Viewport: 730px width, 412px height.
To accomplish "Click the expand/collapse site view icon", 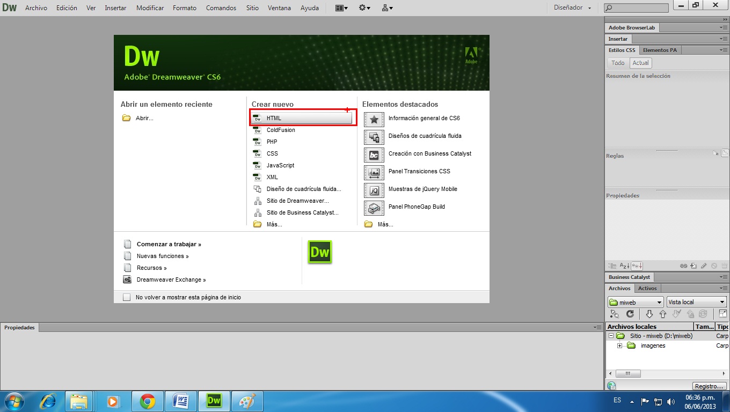I will 724,314.
